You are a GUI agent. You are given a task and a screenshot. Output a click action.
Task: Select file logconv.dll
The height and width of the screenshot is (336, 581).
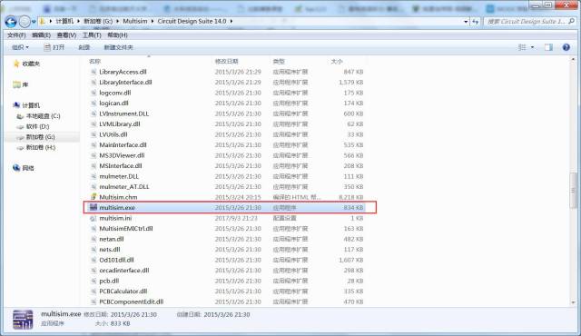pyautogui.click(x=115, y=93)
